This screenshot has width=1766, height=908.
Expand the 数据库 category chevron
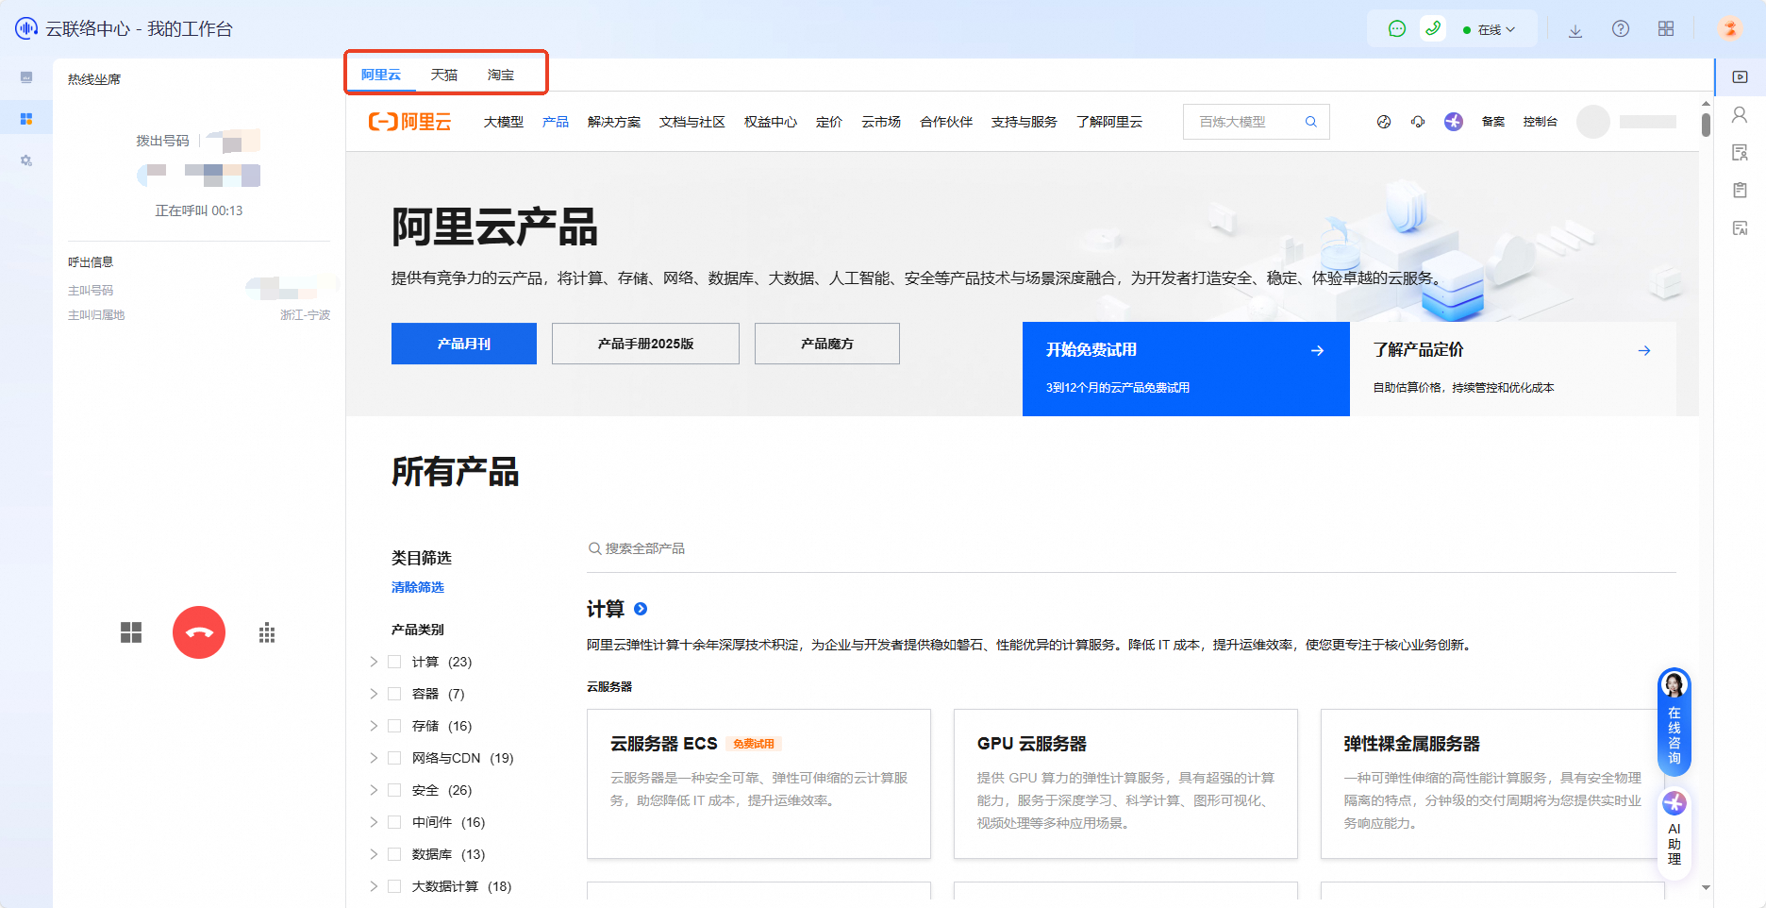tap(374, 854)
